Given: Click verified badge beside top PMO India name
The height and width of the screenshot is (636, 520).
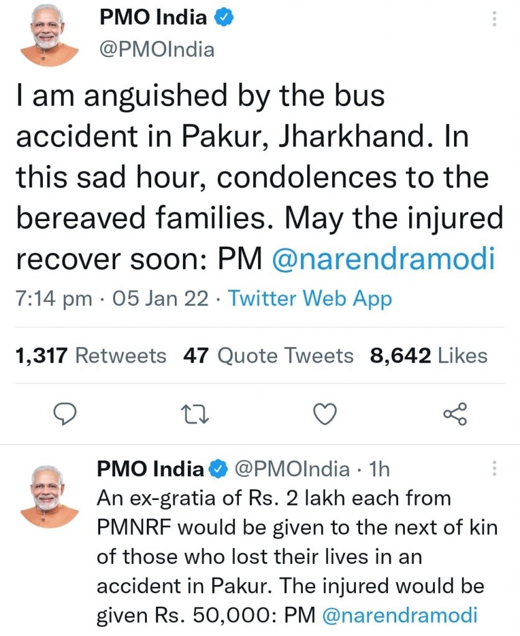Looking at the screenshot, I should click(224, 19).
